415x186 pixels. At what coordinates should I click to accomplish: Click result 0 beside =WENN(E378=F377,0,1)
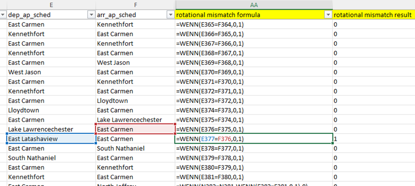[373, 148]
